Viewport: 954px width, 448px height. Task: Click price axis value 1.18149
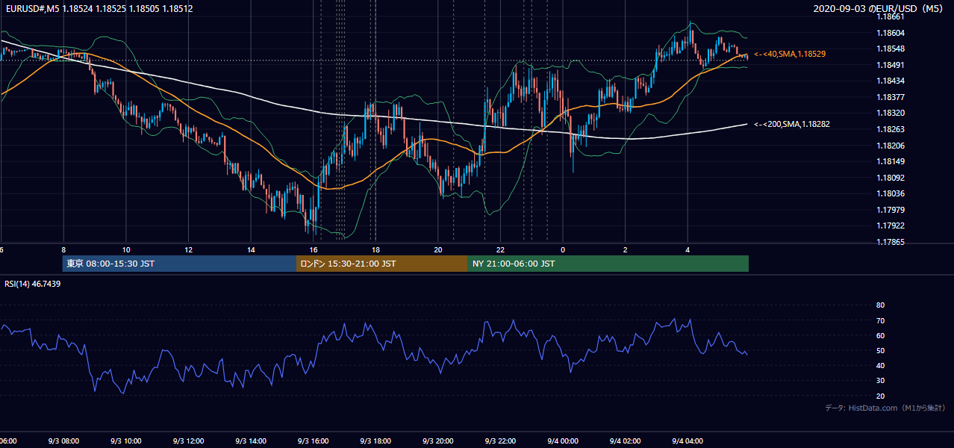pyautogui.click(x=890, y=161)
